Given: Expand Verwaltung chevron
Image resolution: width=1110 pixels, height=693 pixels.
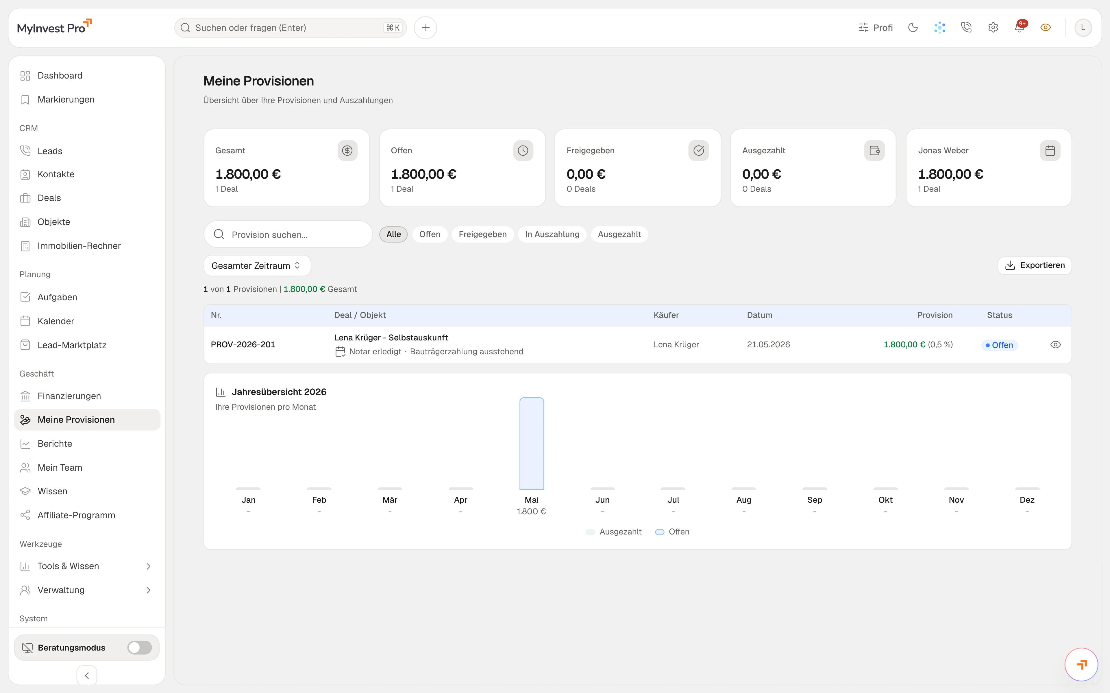Looking at the screenshot, I should [x=148, y=590].
